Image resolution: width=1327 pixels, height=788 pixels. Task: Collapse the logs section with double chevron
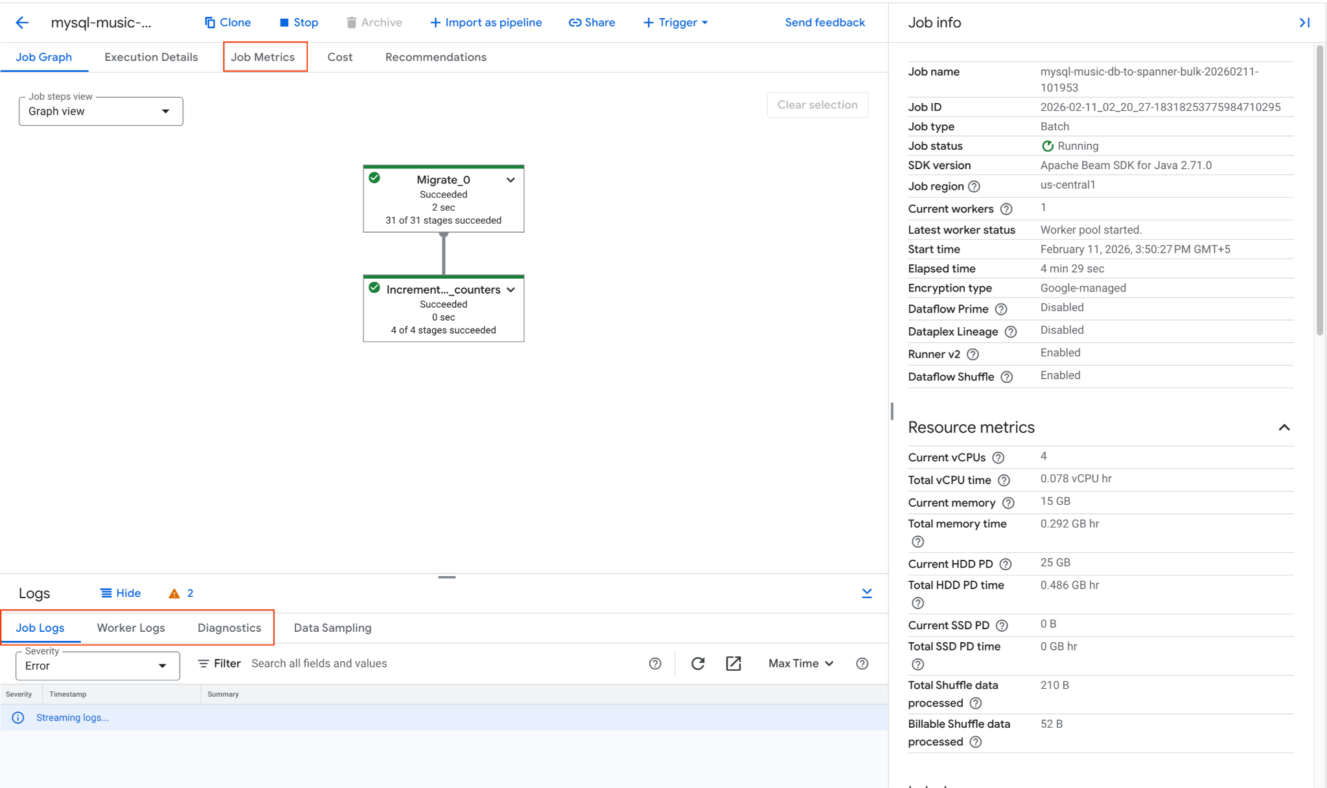867,593
